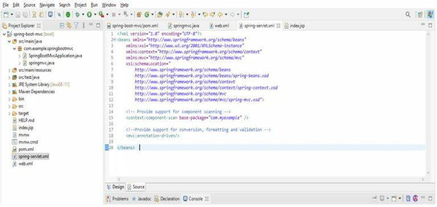Close the spring-servlet.xml editor tab
Screen dimensions: 437x207
[278, 26]
